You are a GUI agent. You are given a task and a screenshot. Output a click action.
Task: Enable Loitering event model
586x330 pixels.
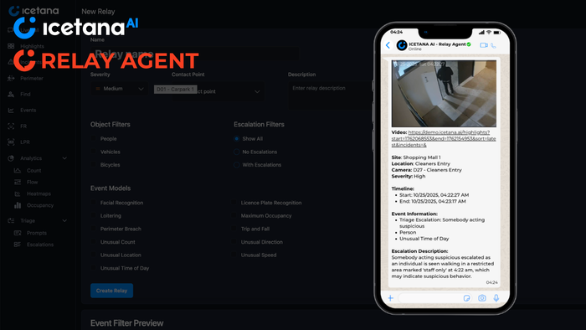click(94, 215)
